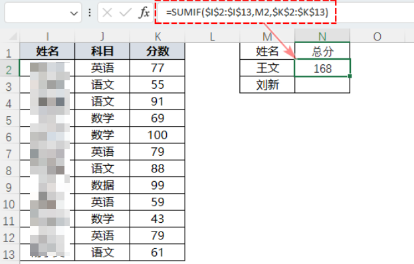Click the fill handle of cell N2
414x264 pixels.
350,76
